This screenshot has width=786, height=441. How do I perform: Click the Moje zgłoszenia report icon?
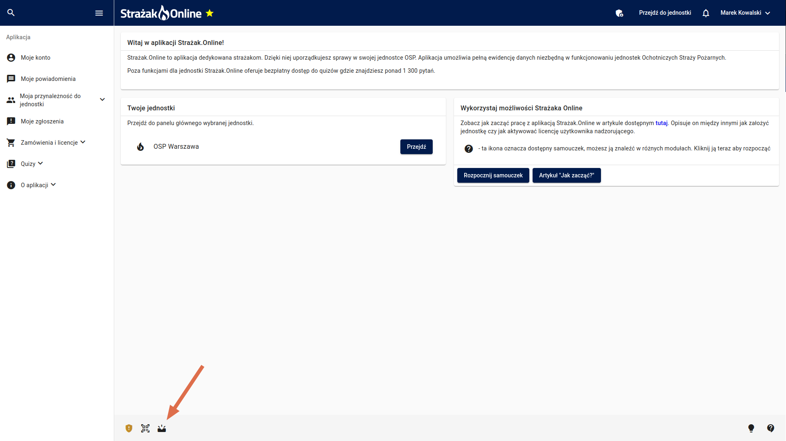coord(11,121)
